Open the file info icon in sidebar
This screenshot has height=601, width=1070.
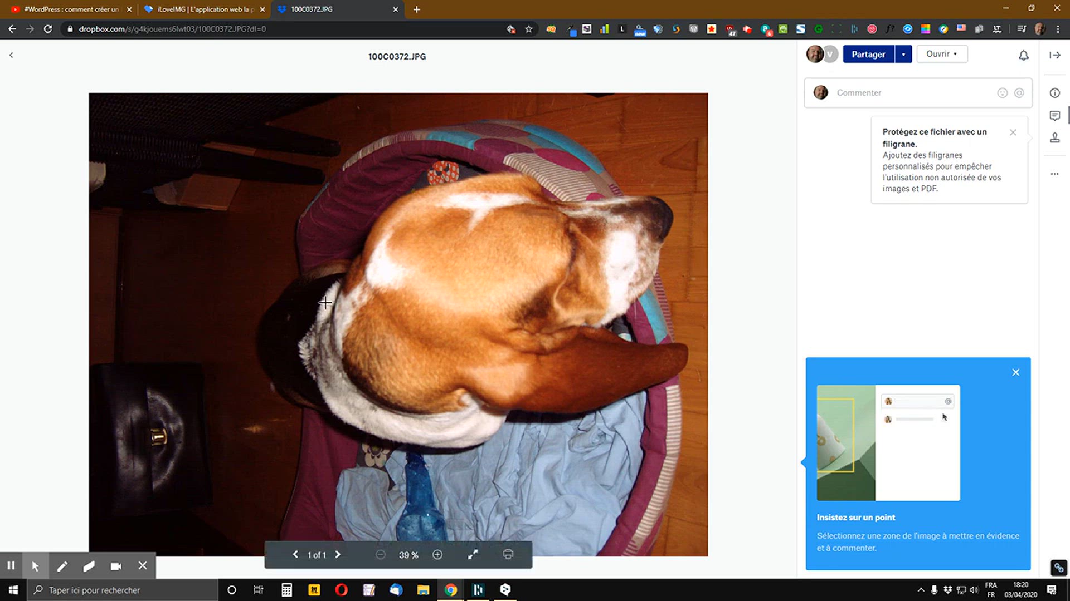[x=1054, y=93]
